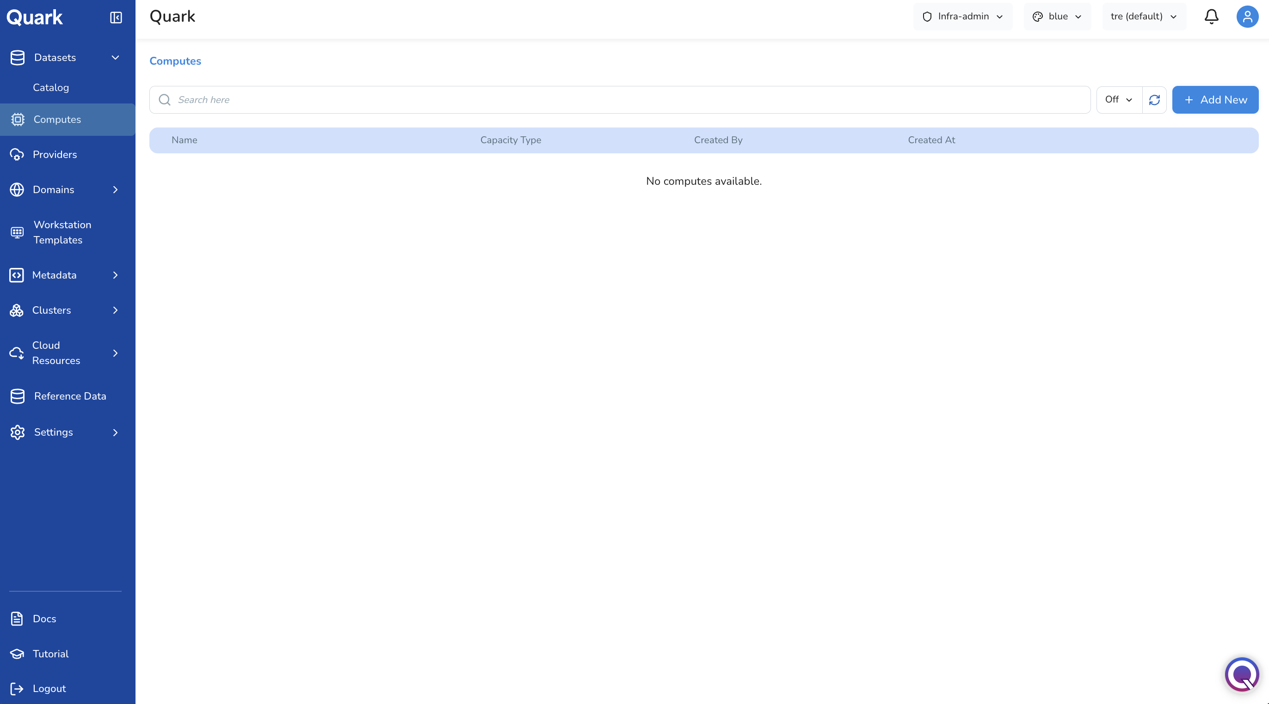
Task: Refresh the computes list
Action: (1154, 100)
